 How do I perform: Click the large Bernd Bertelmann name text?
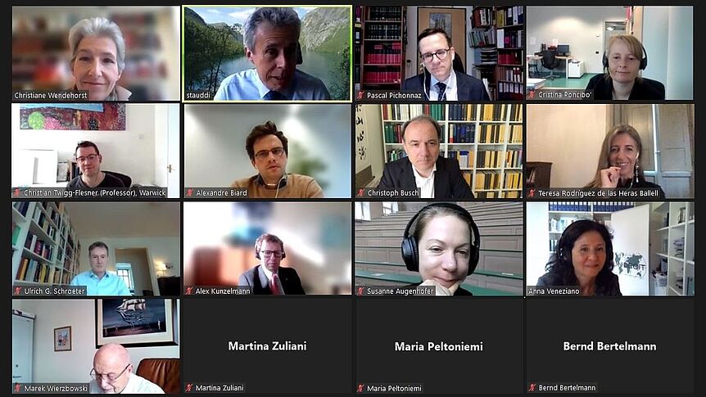pos(609,346)
